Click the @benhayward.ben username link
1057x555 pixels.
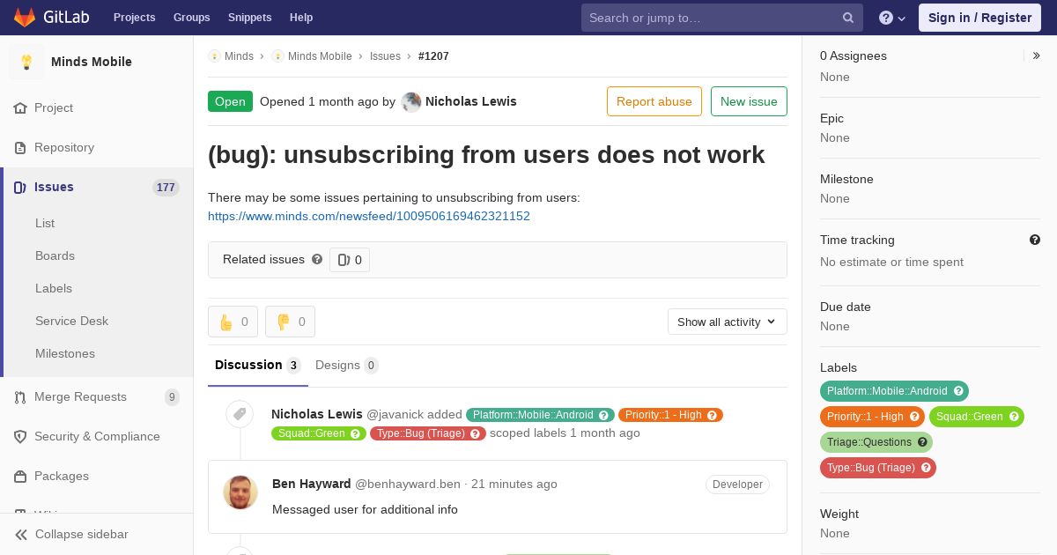click(x=408, y=484)
